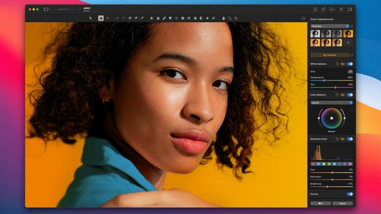Apply the fourth preset thumbnail in top row
The height and width of the screenshot is (214, 381).
click(x=348, y=34)
